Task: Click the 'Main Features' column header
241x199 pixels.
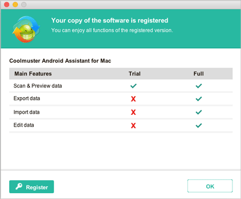Action: point(33,73)
